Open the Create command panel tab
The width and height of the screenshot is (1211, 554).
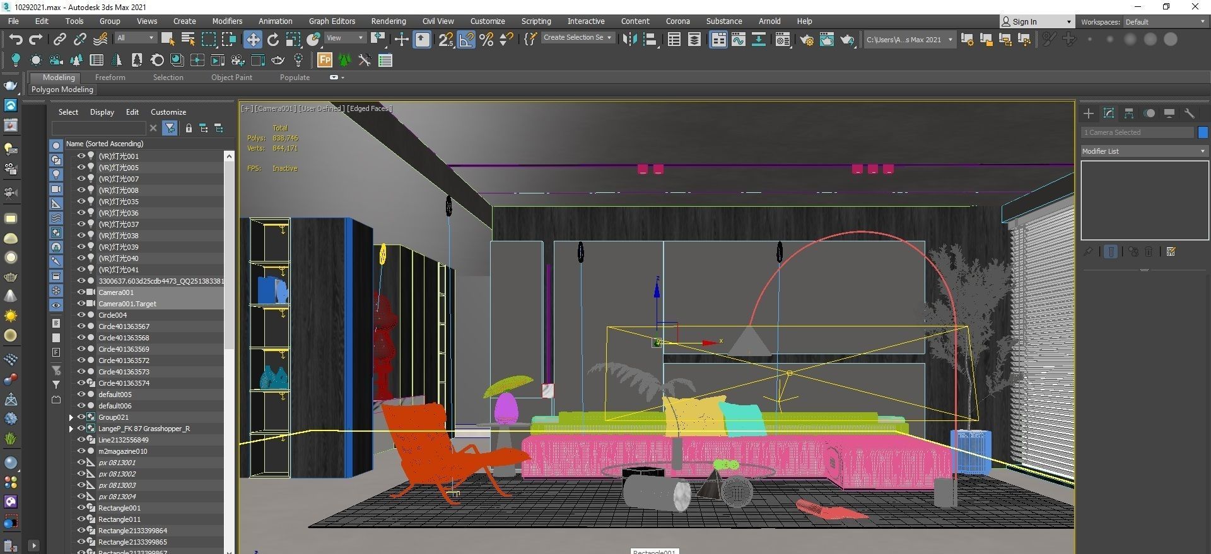point(1089,113)
